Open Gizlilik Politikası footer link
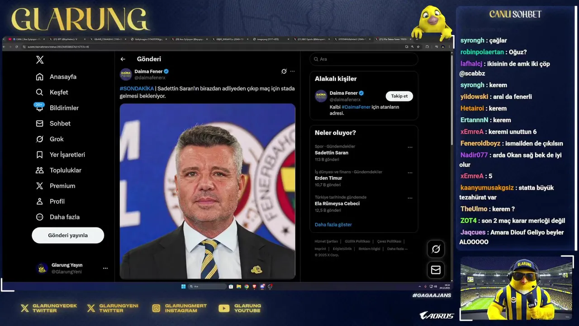The image size is (579, 326). pyautogui.click(x=357, y=241)
